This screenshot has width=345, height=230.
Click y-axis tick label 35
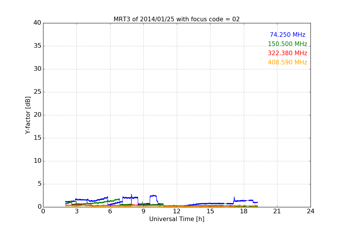(x=37, y=46)
